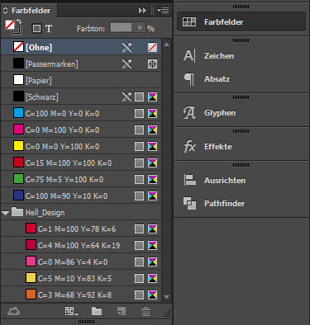Click process color icon on C=0 M=100 Y=0 K=0
Viewport: 310px width, 325px height.
tap(139, 130)
